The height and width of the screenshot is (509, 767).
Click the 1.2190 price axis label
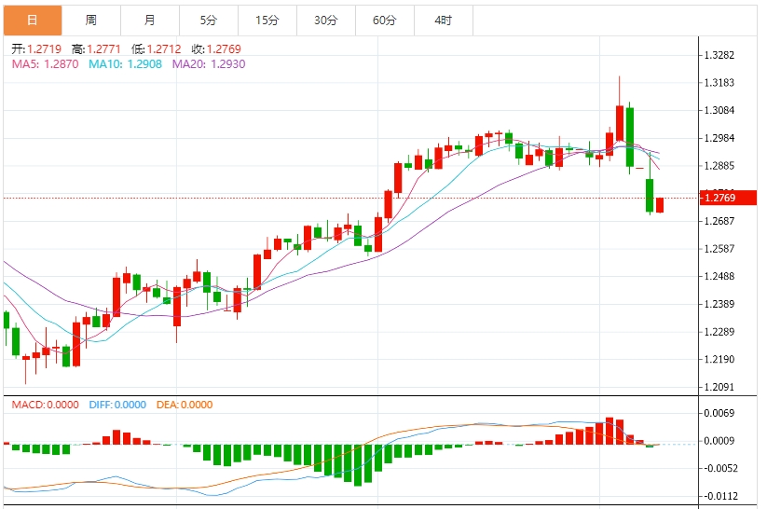click(719, 359)
